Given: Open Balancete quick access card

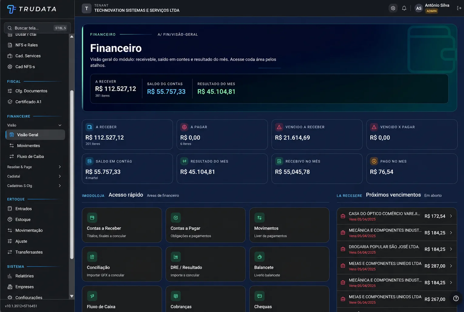Looking at the screenshot, I should [x=289, y=264].
